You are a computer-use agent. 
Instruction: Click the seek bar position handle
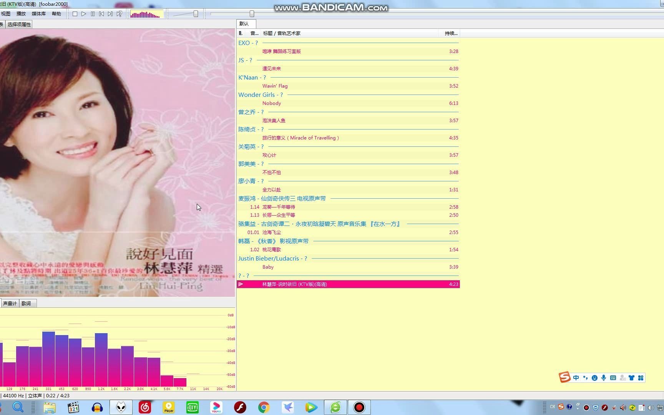(252, 14)
